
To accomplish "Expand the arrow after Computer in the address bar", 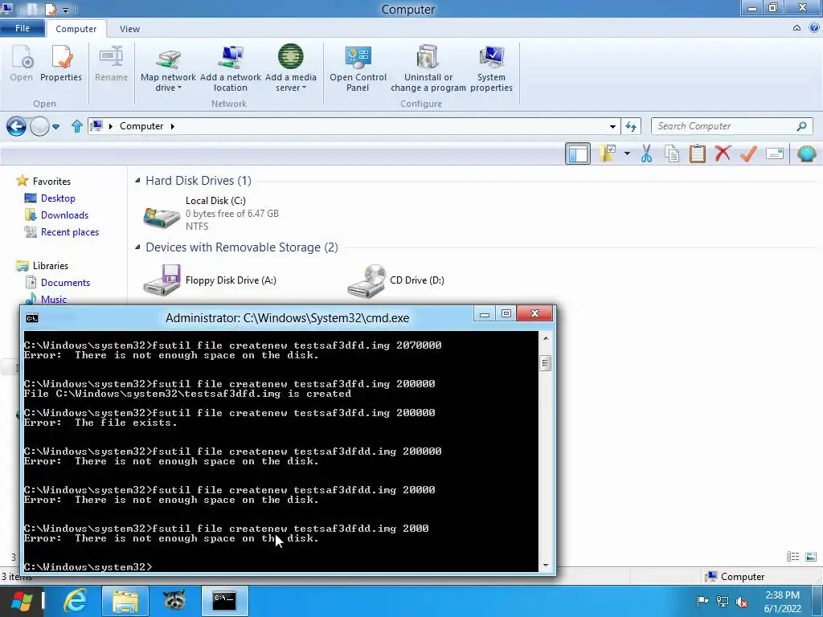I will click(x=172, y=126).
